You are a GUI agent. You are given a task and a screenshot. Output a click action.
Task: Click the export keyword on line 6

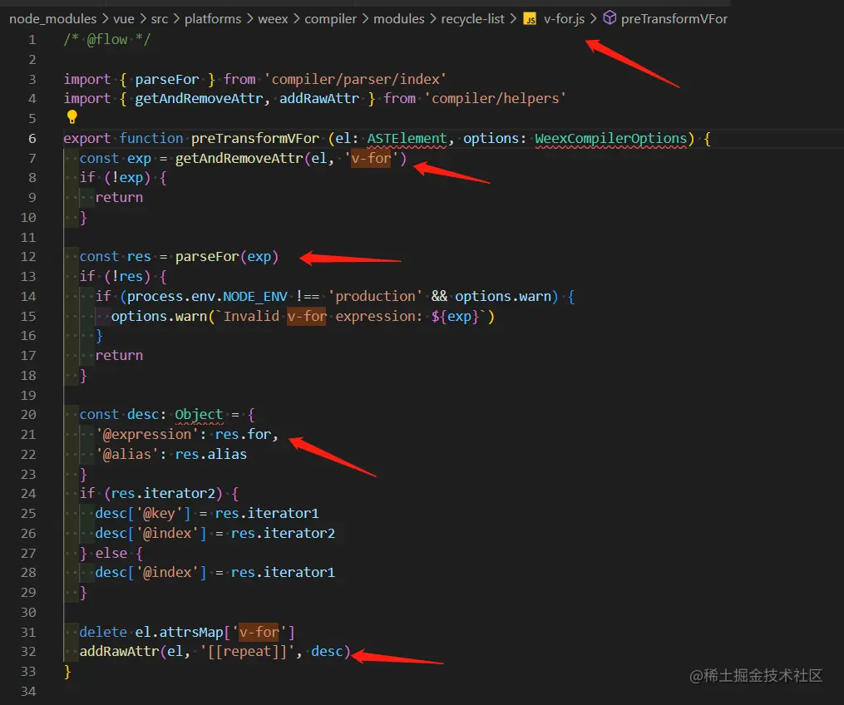(87, 138)
